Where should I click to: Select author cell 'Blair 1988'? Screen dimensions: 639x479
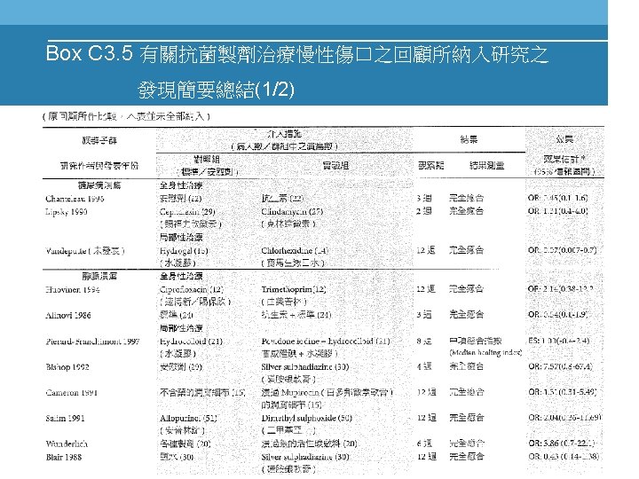click(64, 457)
